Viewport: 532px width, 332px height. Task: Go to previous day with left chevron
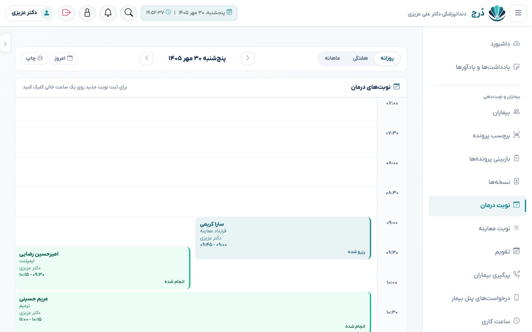point(147,58)
